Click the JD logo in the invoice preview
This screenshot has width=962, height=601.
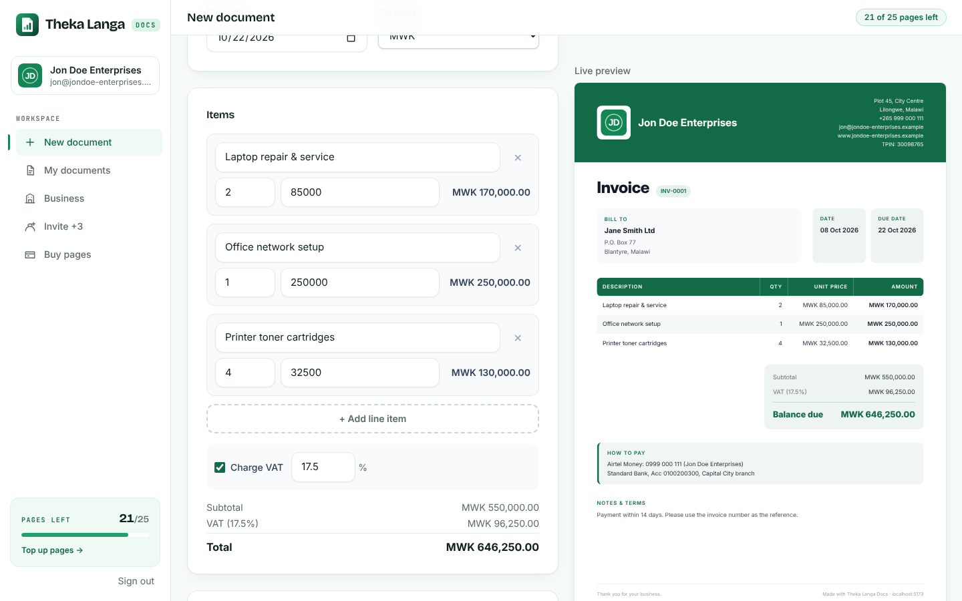tap(613, 122)
